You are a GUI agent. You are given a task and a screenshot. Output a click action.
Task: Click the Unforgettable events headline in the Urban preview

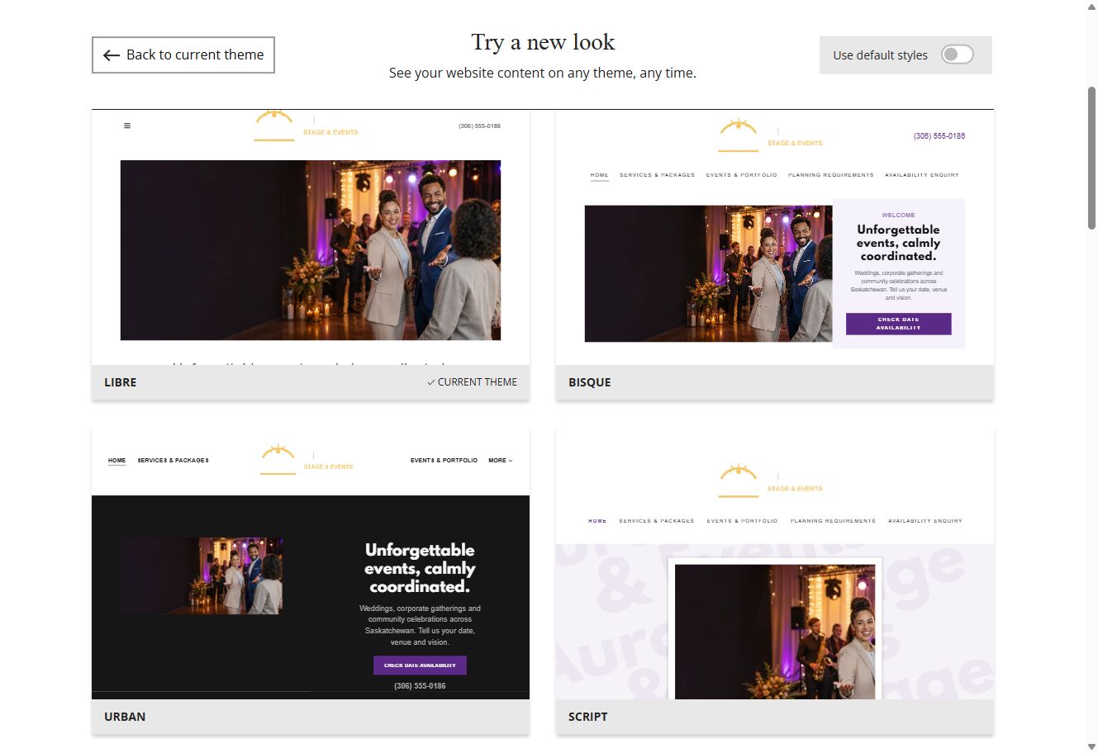pyautogui.click(x=420, y=568)
